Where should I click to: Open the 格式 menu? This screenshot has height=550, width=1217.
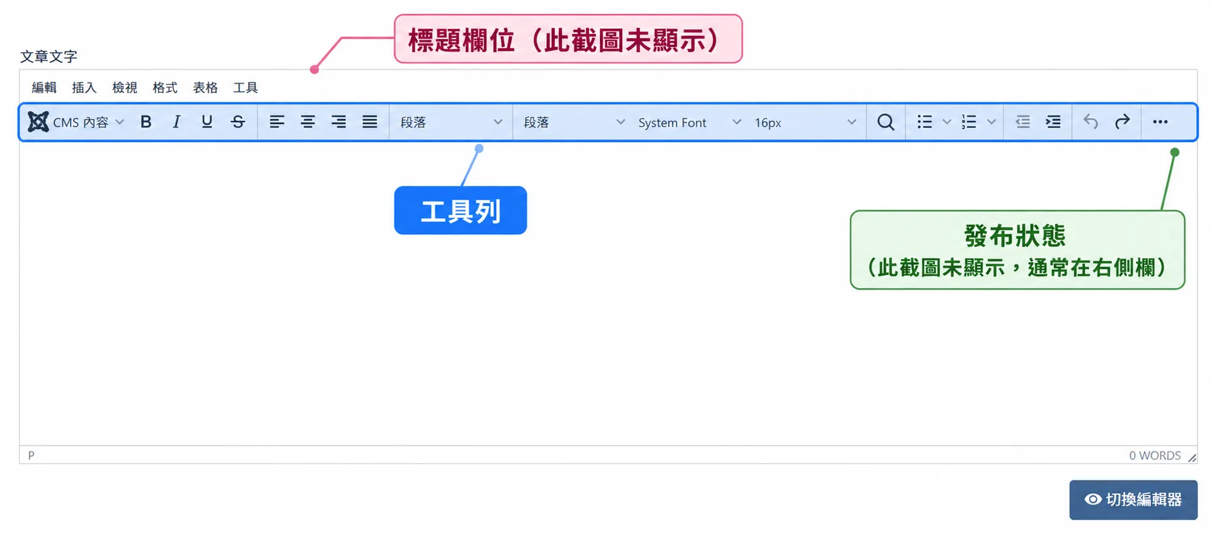pyautogui.click(x=165, y=87)
